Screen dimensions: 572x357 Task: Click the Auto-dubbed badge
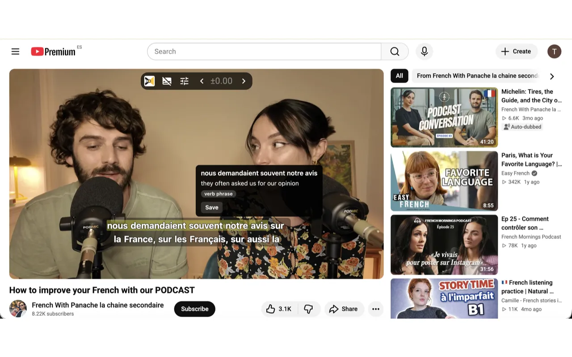tap(522, 127)
